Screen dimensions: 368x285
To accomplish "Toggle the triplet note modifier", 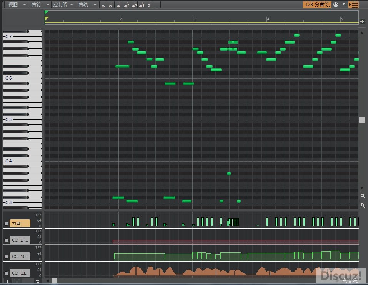I will pos(149,5).
